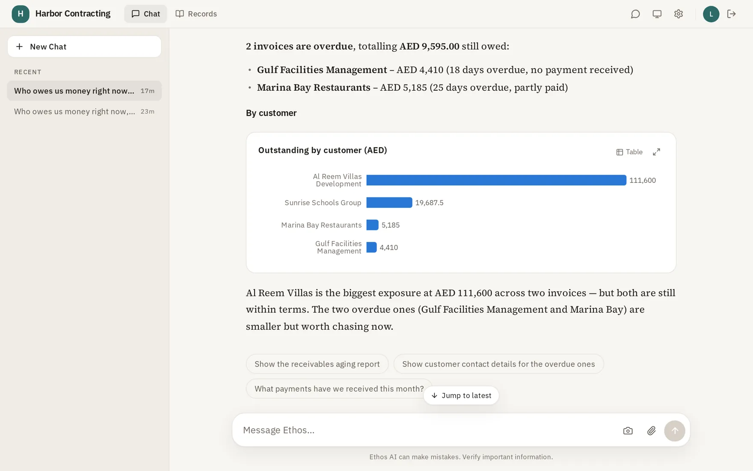Click the send arrow button
The image size is (753, 471).
pos(675,431)
